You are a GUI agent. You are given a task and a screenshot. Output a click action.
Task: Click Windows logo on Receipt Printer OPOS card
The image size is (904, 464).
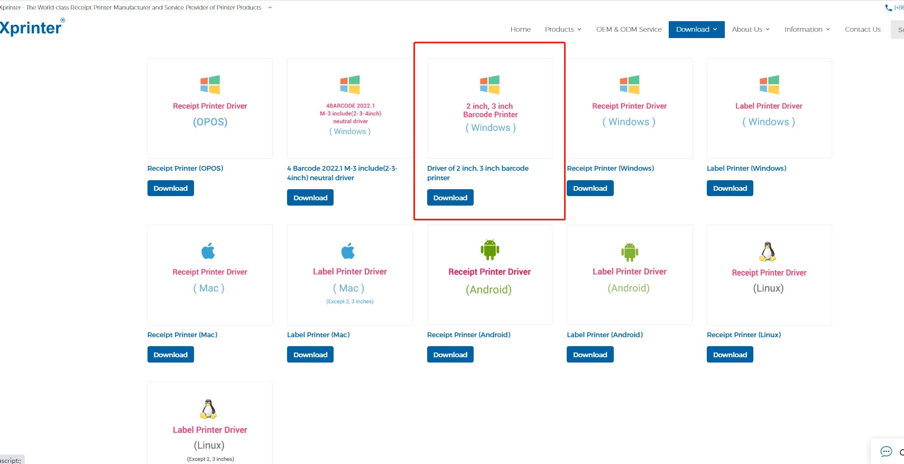pos(210,85)
